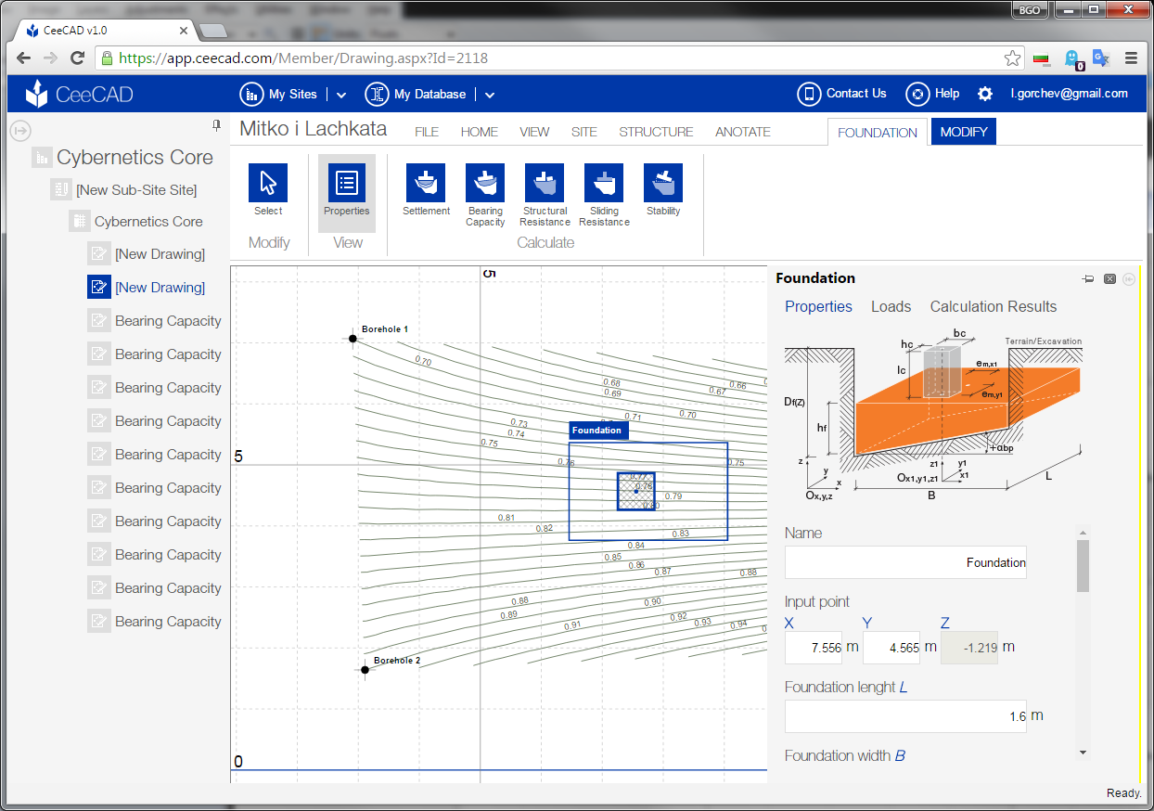This screenshot has width=1154, height=811.
Task: Click the foundation diagram image
Action: (934, 415)
